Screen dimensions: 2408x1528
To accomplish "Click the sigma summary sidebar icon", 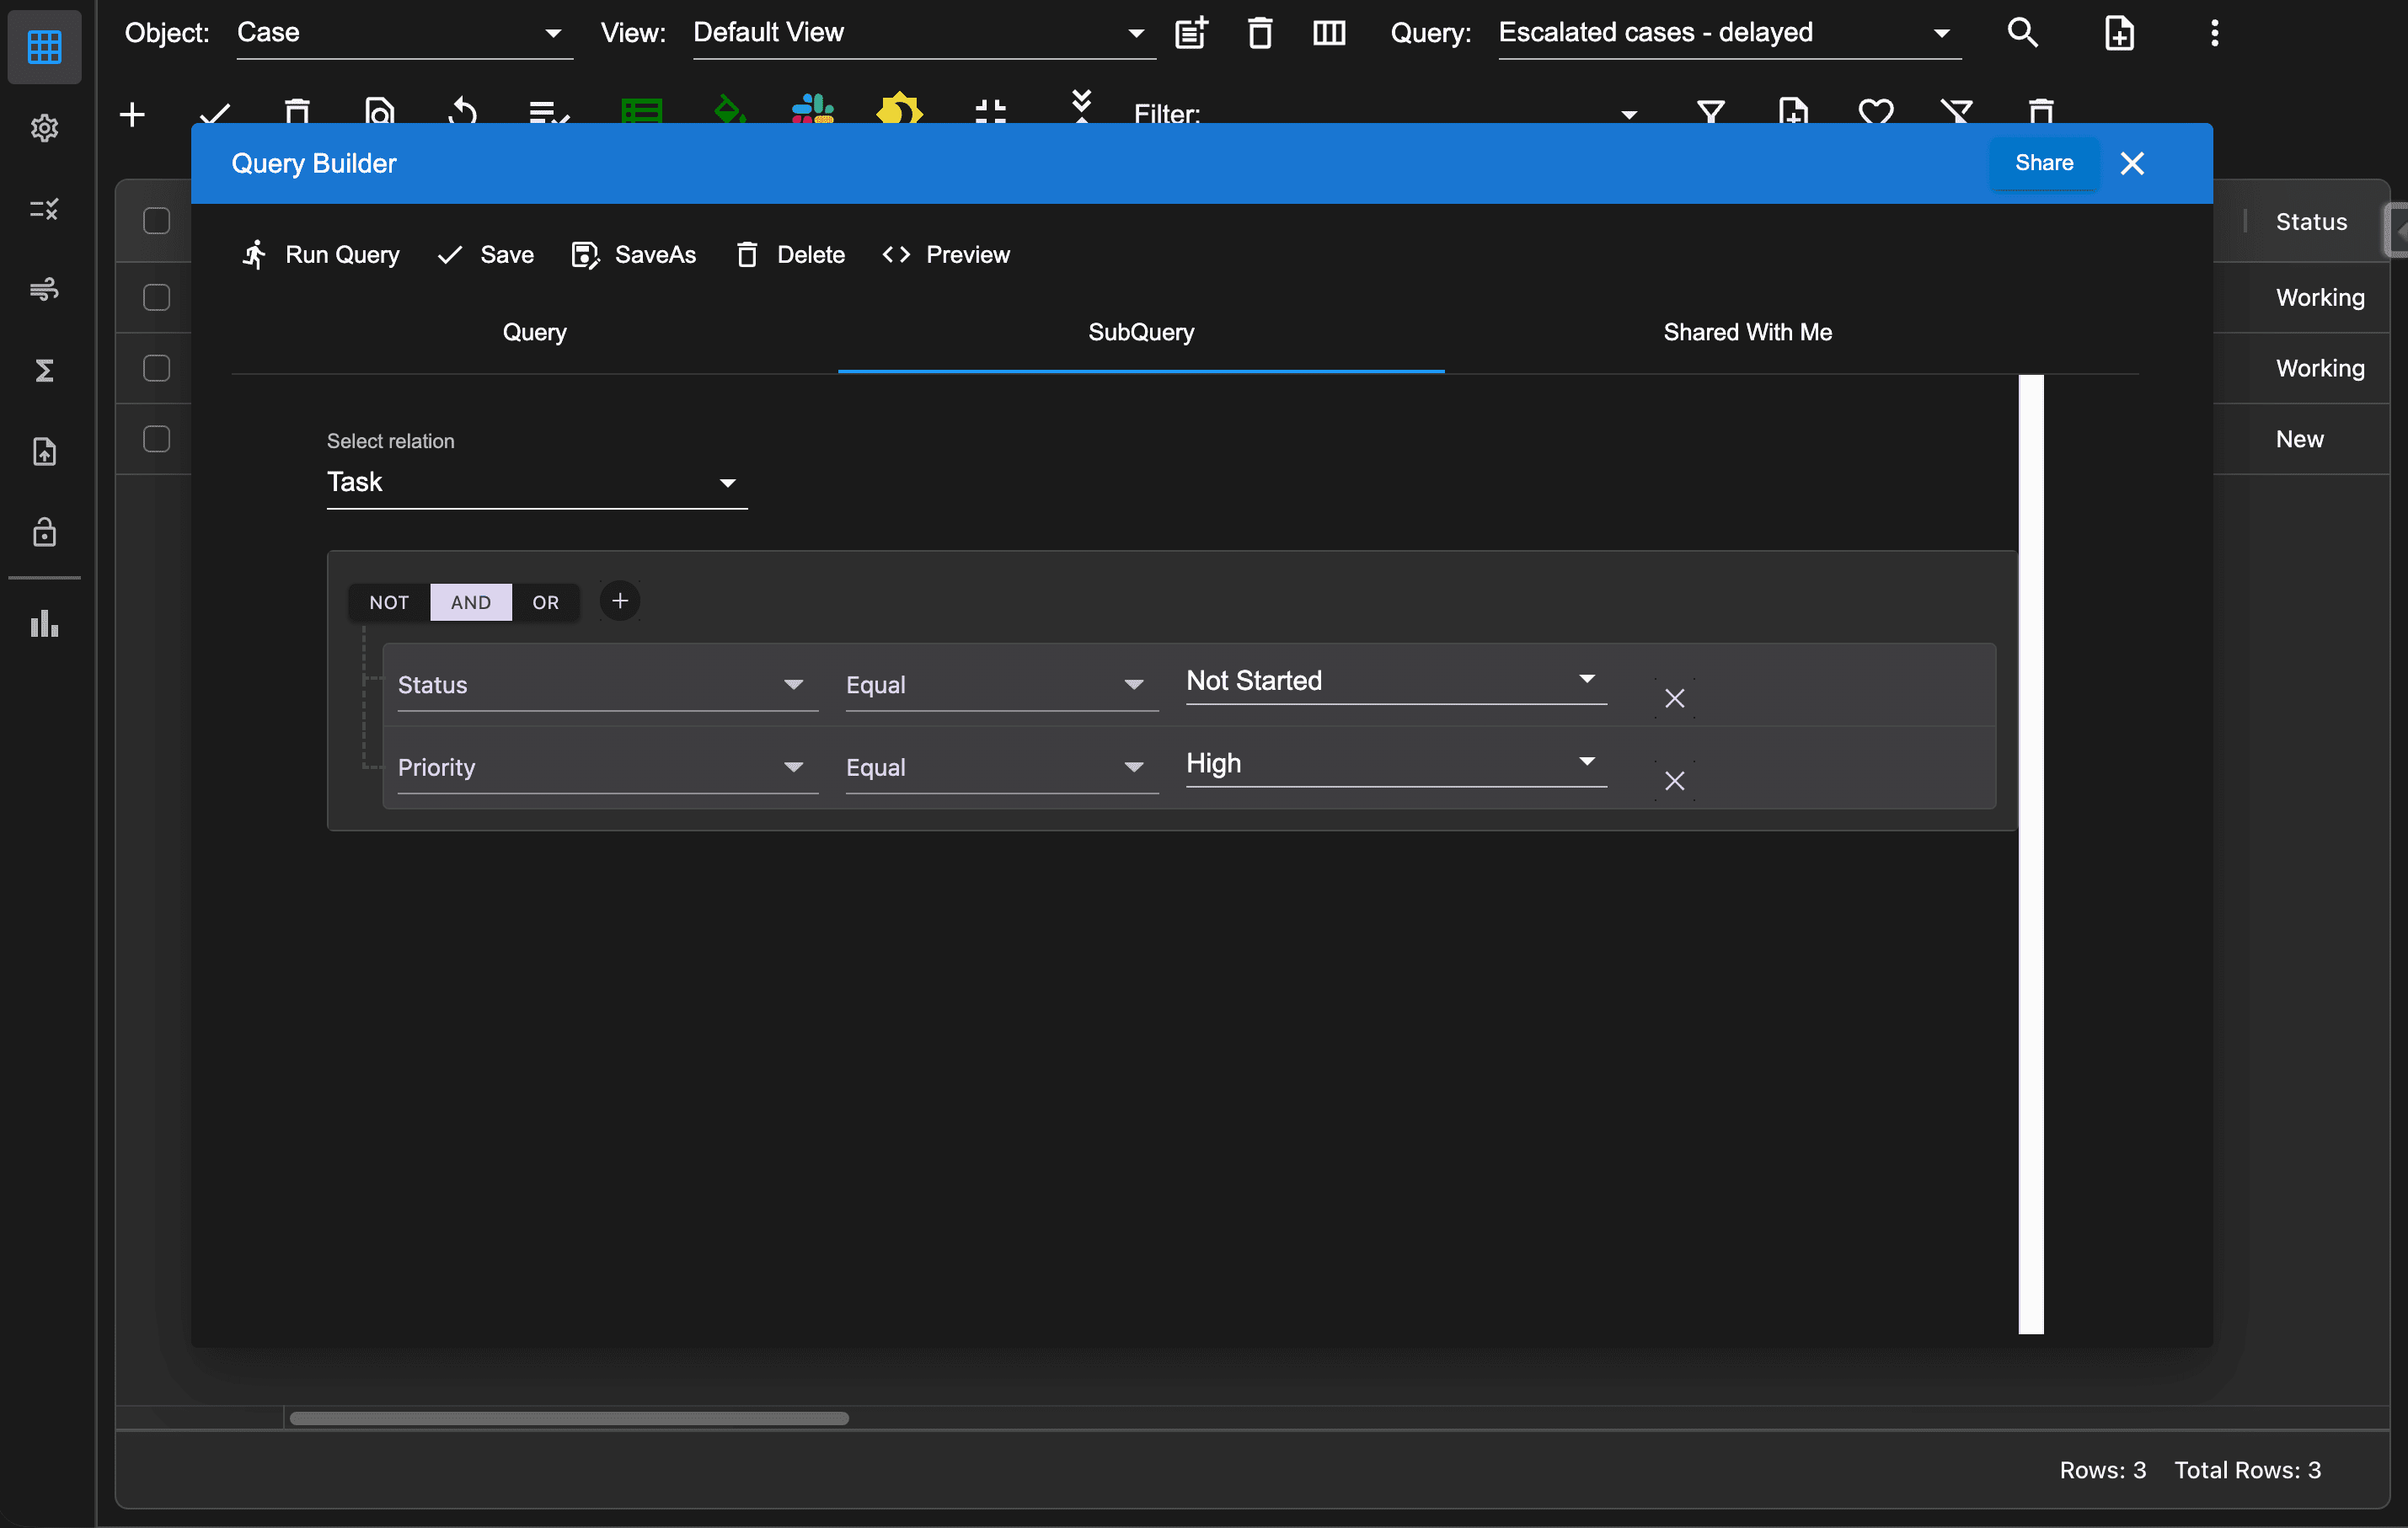I will pos(44,371).
